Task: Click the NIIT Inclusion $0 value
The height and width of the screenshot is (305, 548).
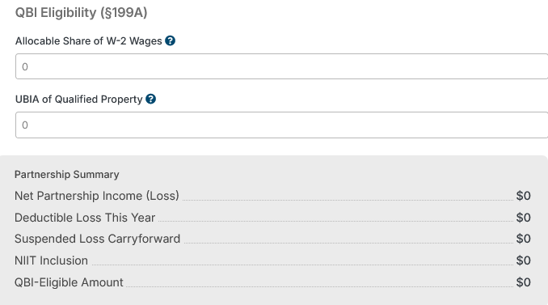Action: click(x=523, y=261)
